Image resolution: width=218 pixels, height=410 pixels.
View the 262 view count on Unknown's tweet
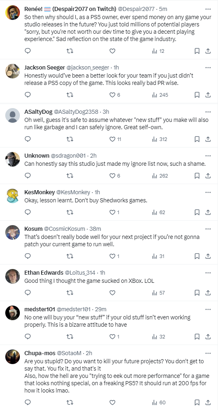tap(160, 176)
